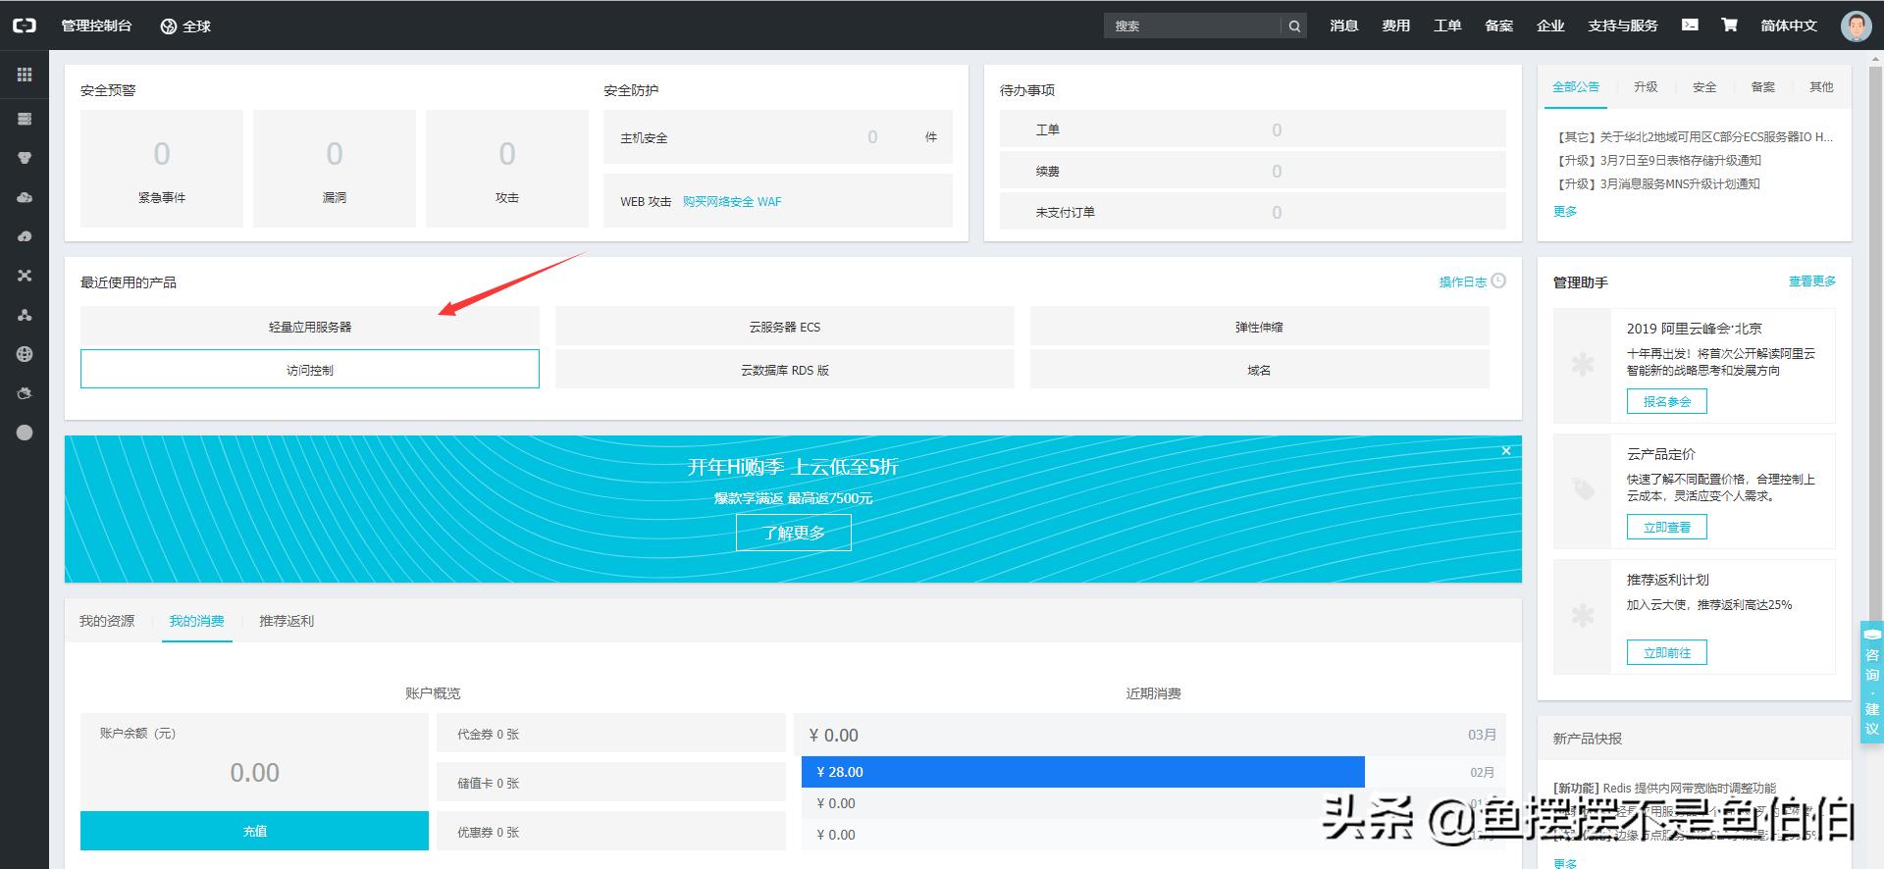Open 管理控制台 in the top bar
This screenshot has height=869, width=1884.
coord(96,26)
